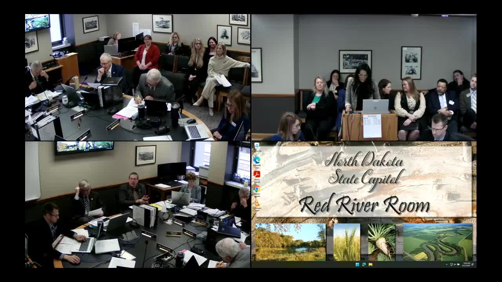The image size is (502, 282).
Task: Show hidden system tray icons
Action: 447,264
